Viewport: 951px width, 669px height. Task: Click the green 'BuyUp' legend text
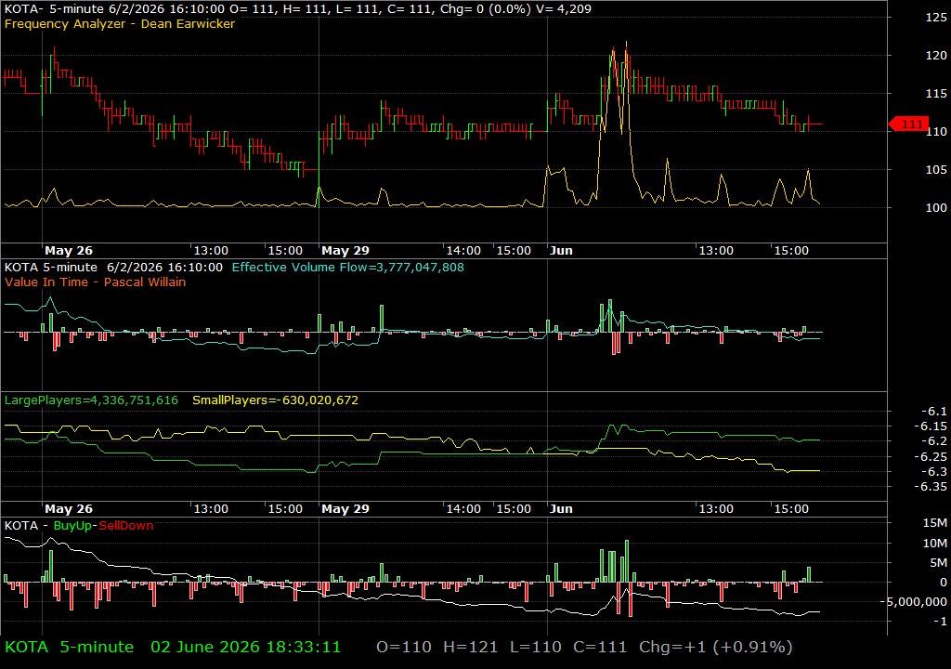tap(72, 526)
